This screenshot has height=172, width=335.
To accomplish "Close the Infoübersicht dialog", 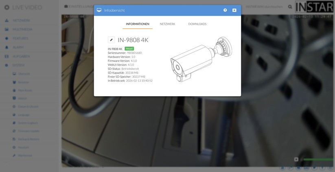I will pos(234,10).
